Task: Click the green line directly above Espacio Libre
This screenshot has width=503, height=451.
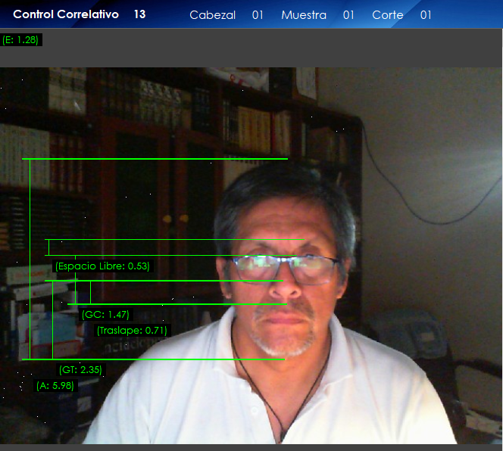Action: pyautogui.click(x=174, y=240)
